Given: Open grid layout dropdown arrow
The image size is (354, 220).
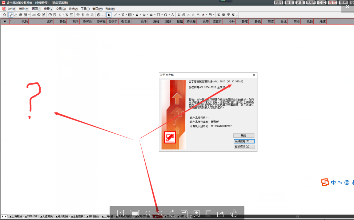Looking at the screenshot, I should [29, 15].
